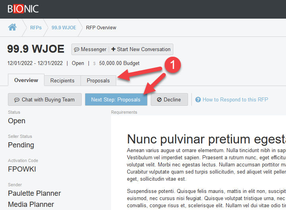Click the Bionic logo
The image size is (286, 210).
pos(23,8)
